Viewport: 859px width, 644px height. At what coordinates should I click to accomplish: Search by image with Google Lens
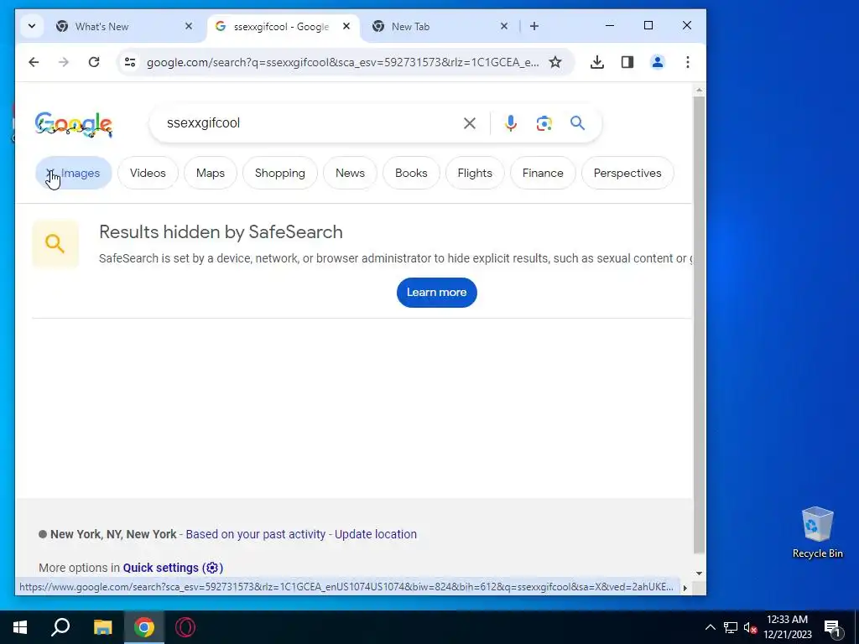544,123
